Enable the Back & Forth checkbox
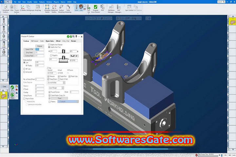This screenshot has width=236, height=157. pos(59,79)
